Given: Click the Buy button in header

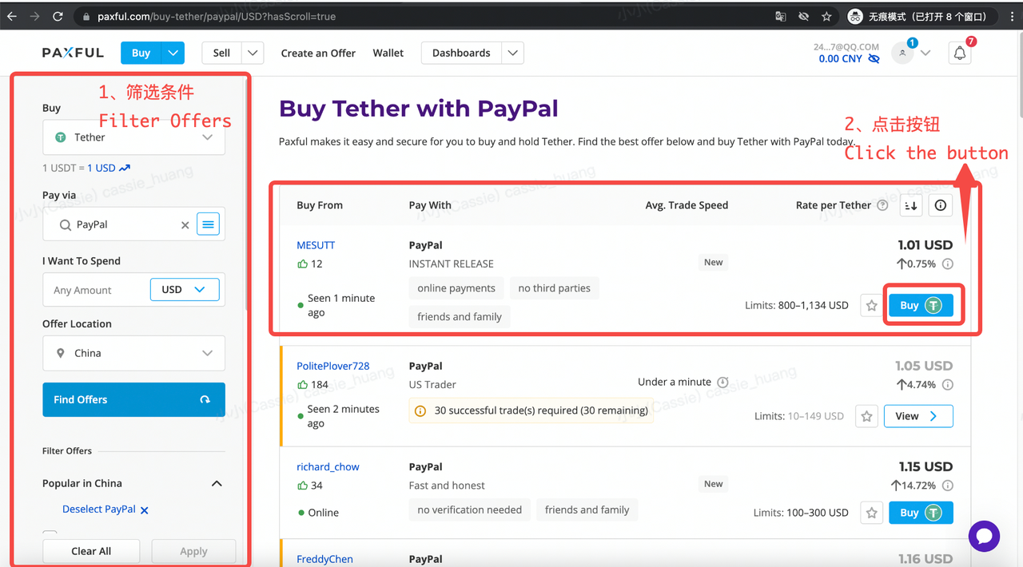Looking at the screenshot, I should coord(141,53).
